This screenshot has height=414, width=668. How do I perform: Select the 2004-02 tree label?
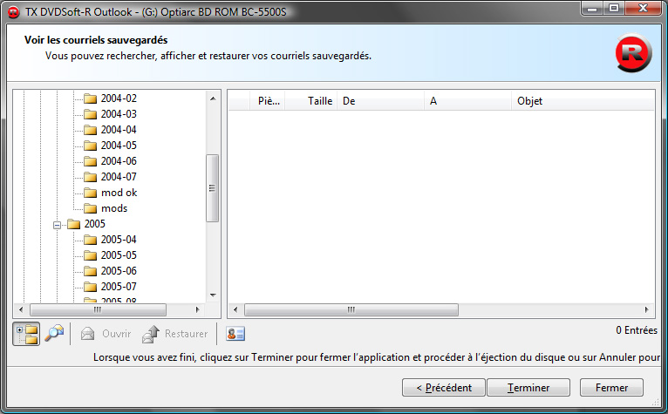(119, 98)
